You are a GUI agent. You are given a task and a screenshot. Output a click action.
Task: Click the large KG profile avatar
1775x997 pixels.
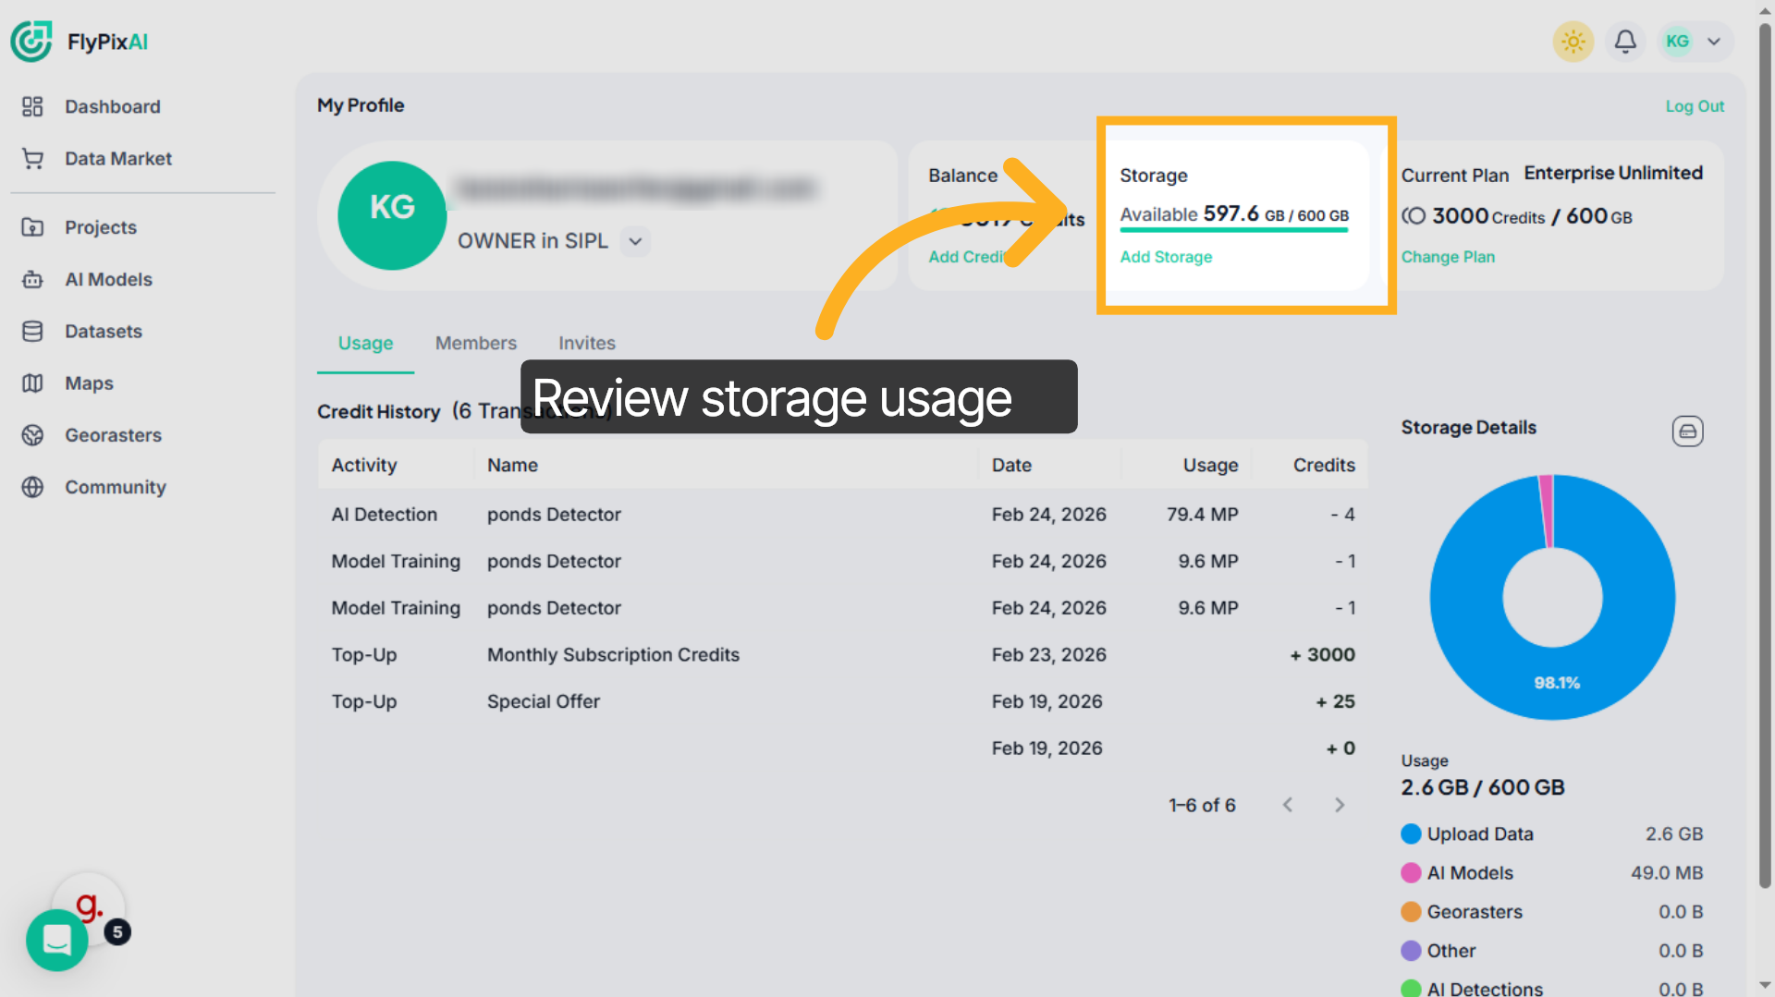pyautogui.click(x=392, y=215)
